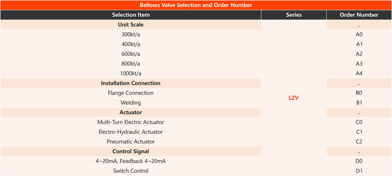Select the 1000kt/a unit scale
The height and width of the screenshot is (176, 392).
click(131, 74)
